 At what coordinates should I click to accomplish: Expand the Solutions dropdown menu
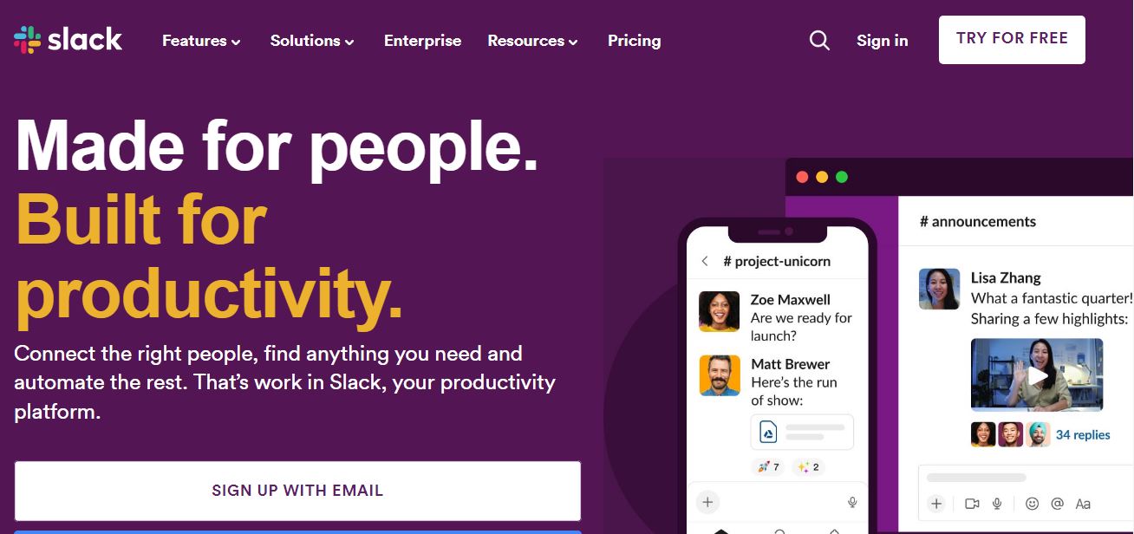tap(312, 41)
